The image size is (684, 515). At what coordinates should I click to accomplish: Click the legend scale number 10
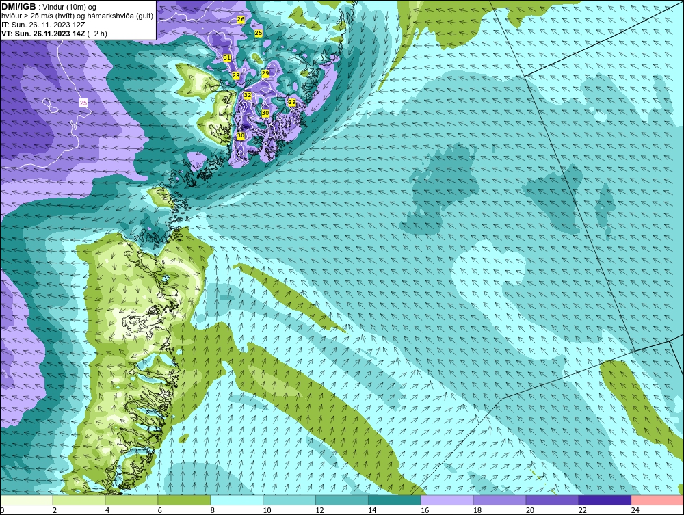[x=267, y=510]
